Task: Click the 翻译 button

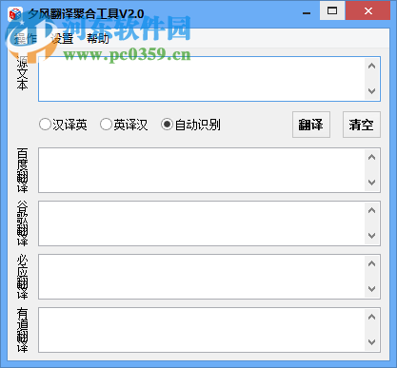Action: pos(311,125)
